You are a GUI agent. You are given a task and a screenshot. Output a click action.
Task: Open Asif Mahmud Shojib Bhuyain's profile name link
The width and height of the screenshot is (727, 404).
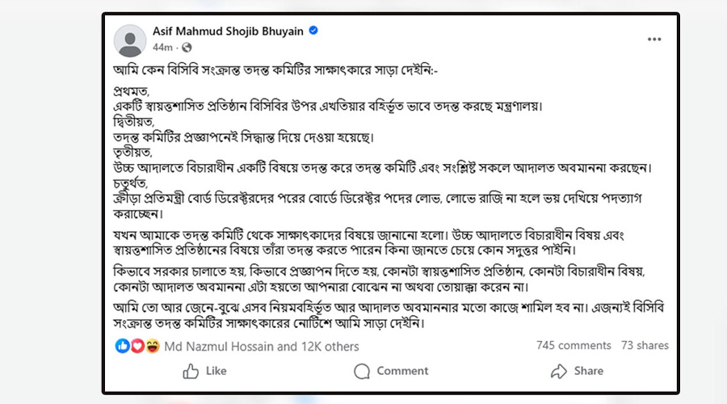pos(227,32)
